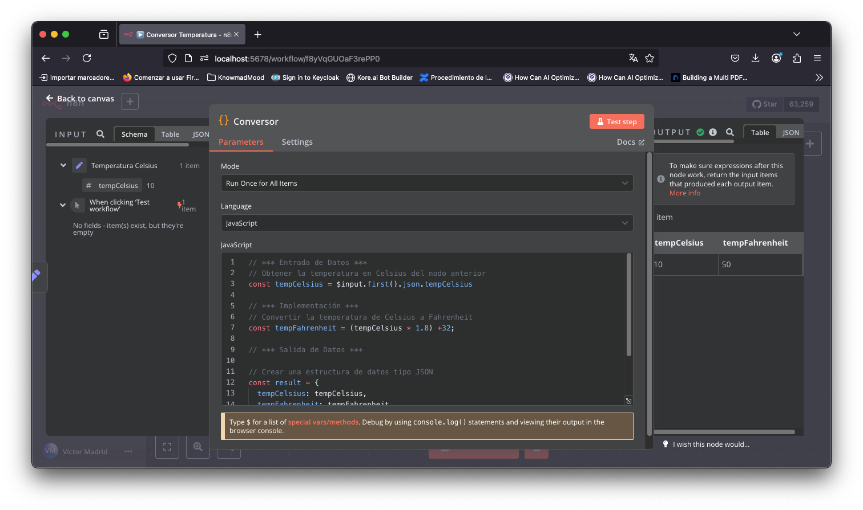Show output as JSON tab
Image resolution: width=863 pixels, height=510 pixels.
pyautogui.click(x=791, y=132)
